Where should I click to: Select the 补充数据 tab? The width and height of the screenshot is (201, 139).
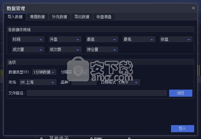59,17
